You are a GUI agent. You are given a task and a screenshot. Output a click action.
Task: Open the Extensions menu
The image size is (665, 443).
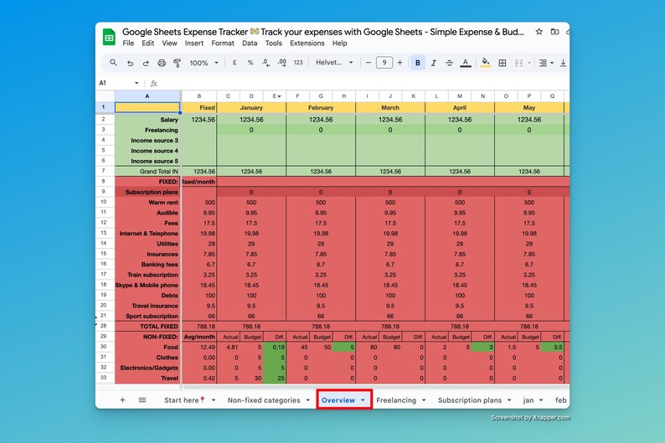[x=307, y=44]
